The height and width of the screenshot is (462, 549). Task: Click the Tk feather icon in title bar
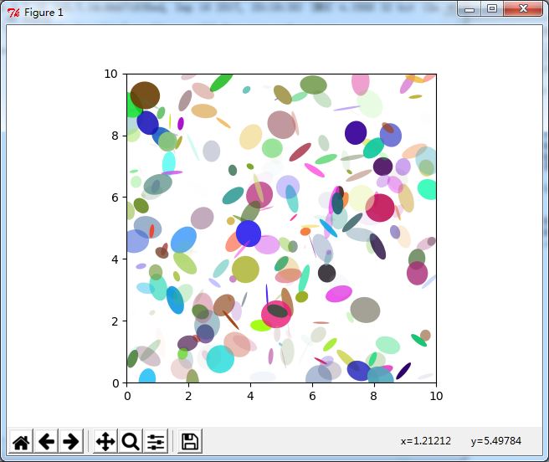tap(13, 13)
